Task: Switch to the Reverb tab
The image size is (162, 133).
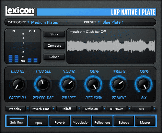Action: click(60, 121)
